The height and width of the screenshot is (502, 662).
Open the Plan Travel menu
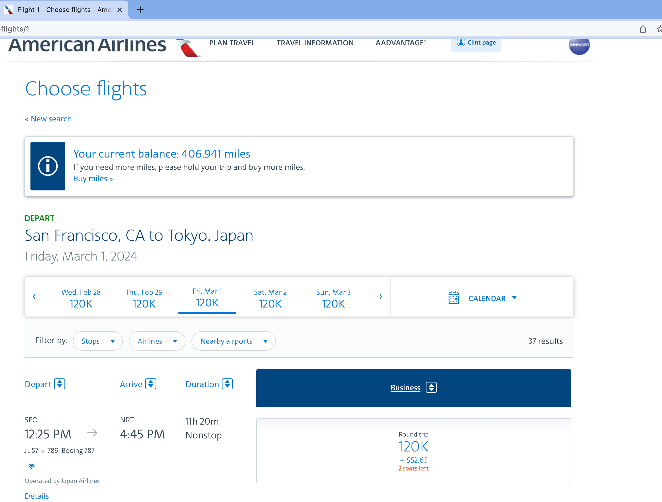(x=232, y=43)
